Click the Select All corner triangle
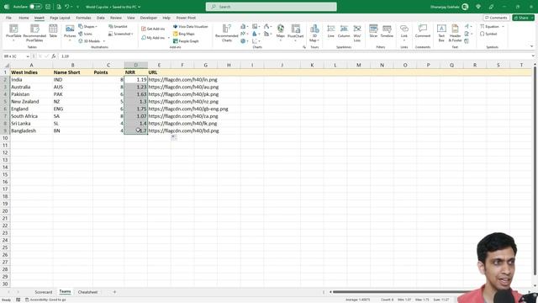538x303 pixels. point(6,65)
